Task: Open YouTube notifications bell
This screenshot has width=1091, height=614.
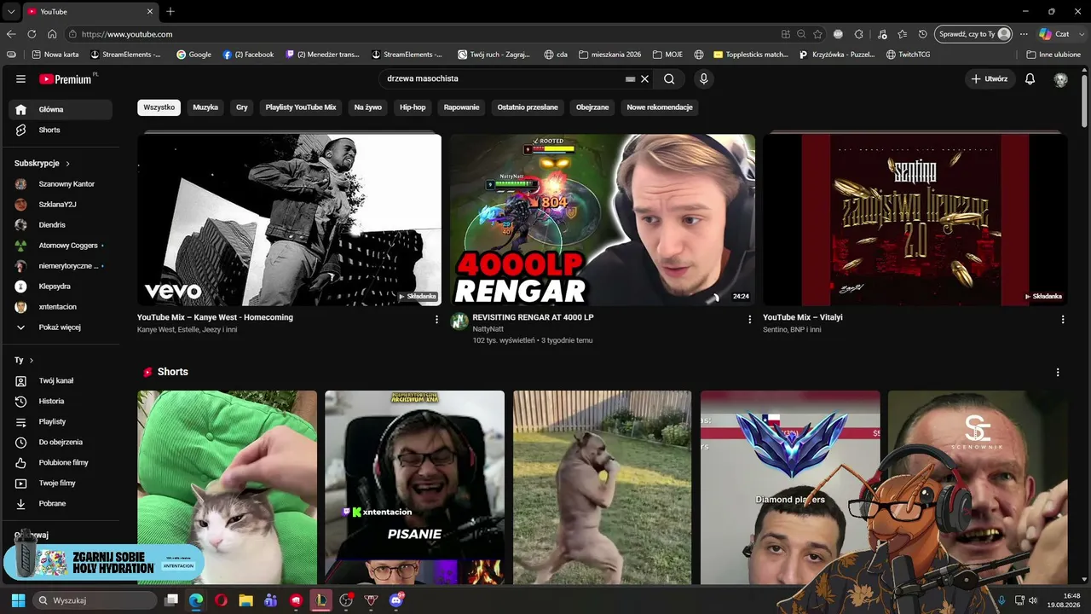Action: 1030,78
